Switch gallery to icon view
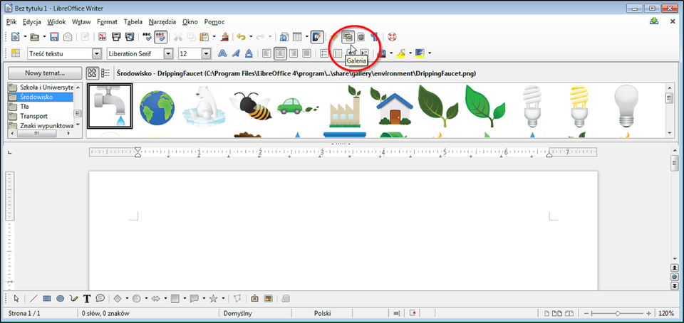Screen dimensions: 684x323 92,73
